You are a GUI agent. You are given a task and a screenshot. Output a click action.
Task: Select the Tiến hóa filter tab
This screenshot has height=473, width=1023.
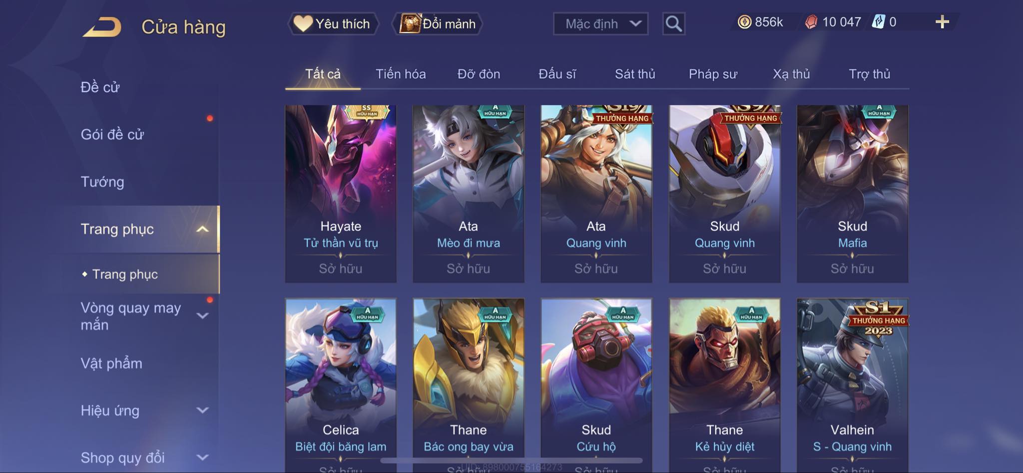click(401, 74)
